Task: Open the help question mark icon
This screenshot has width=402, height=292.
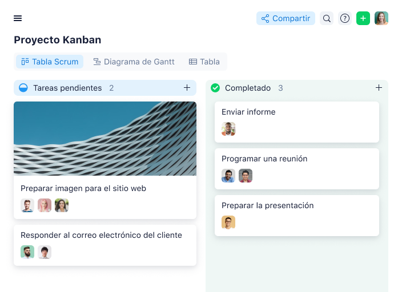Action: 345,18
